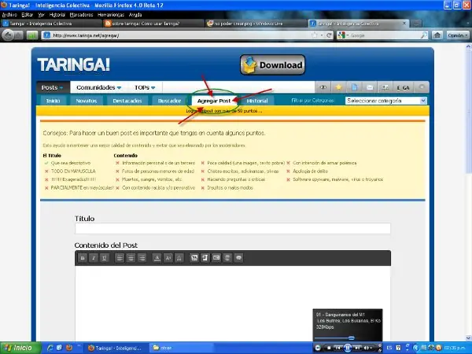Click the user account icon in navbar
Screen dimensions: 472x354
click(385, 87)
